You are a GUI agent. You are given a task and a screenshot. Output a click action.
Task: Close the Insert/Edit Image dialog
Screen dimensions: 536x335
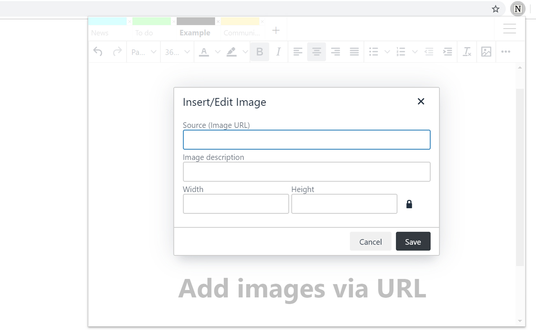pyautogui.click(x=421, y=101)
